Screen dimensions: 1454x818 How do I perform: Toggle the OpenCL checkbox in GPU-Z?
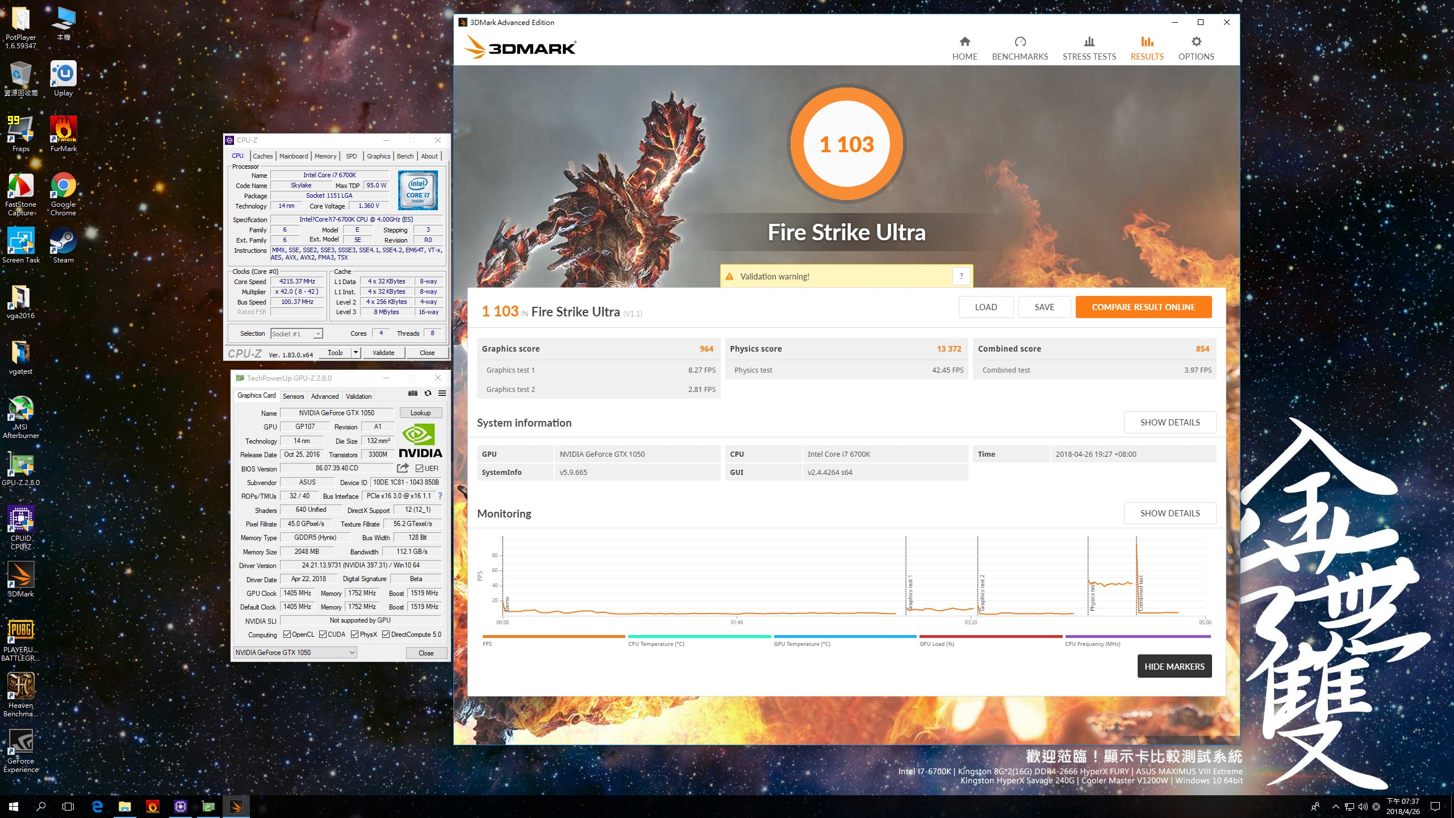(x=287, y=635)
